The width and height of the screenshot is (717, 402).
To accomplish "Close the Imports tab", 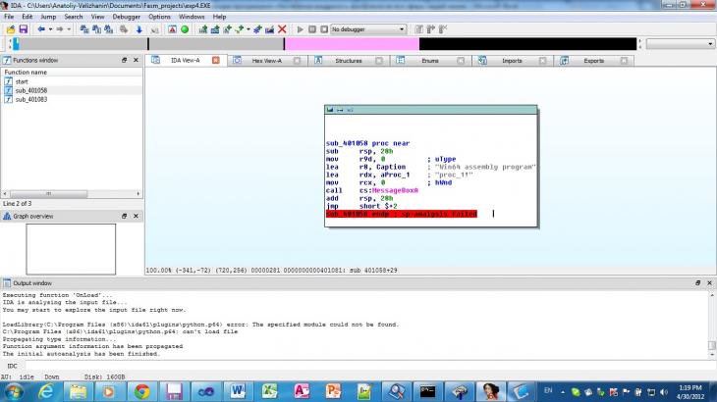I will point(543,61).
